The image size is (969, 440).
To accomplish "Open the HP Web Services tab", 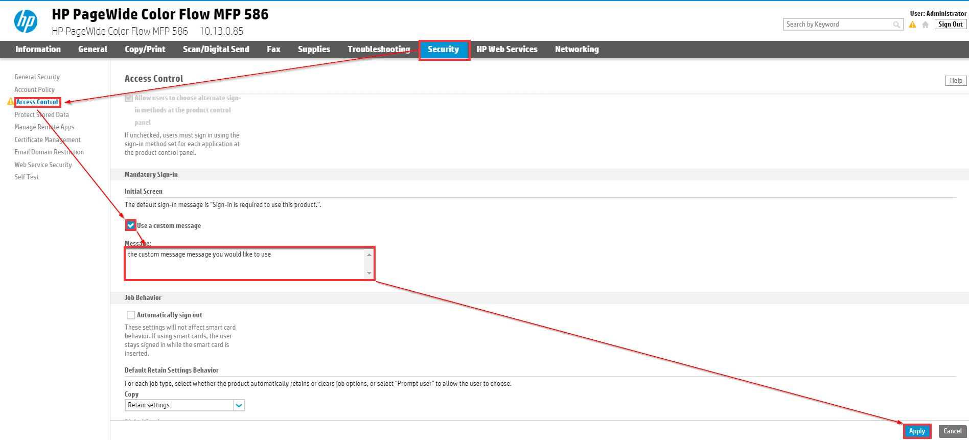I will [506, 50].
